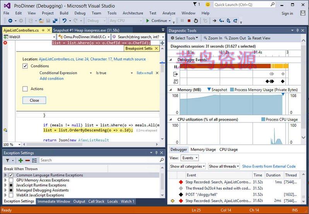Open the breakpoint Location link
309x214 pixels.
pyautogui.click(x=92, y=59)
